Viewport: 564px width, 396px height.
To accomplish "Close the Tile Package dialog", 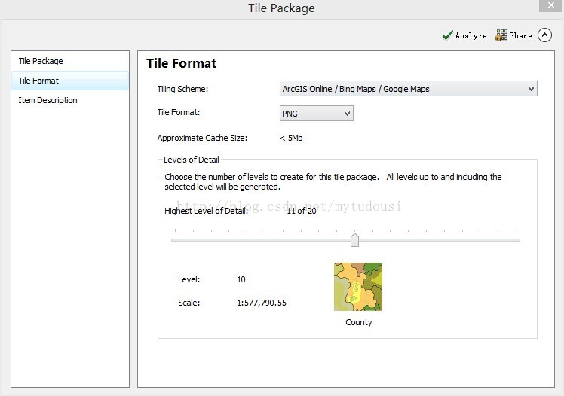I will pyautogui.click(x=550, y=5).
